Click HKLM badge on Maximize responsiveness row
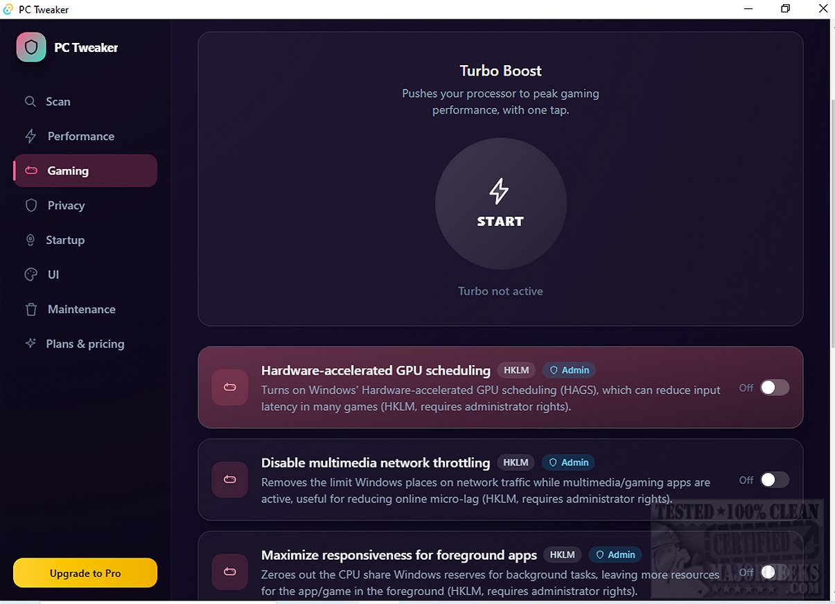The height and width of the screenshot is (604, 835). click(x=563, y=554)
